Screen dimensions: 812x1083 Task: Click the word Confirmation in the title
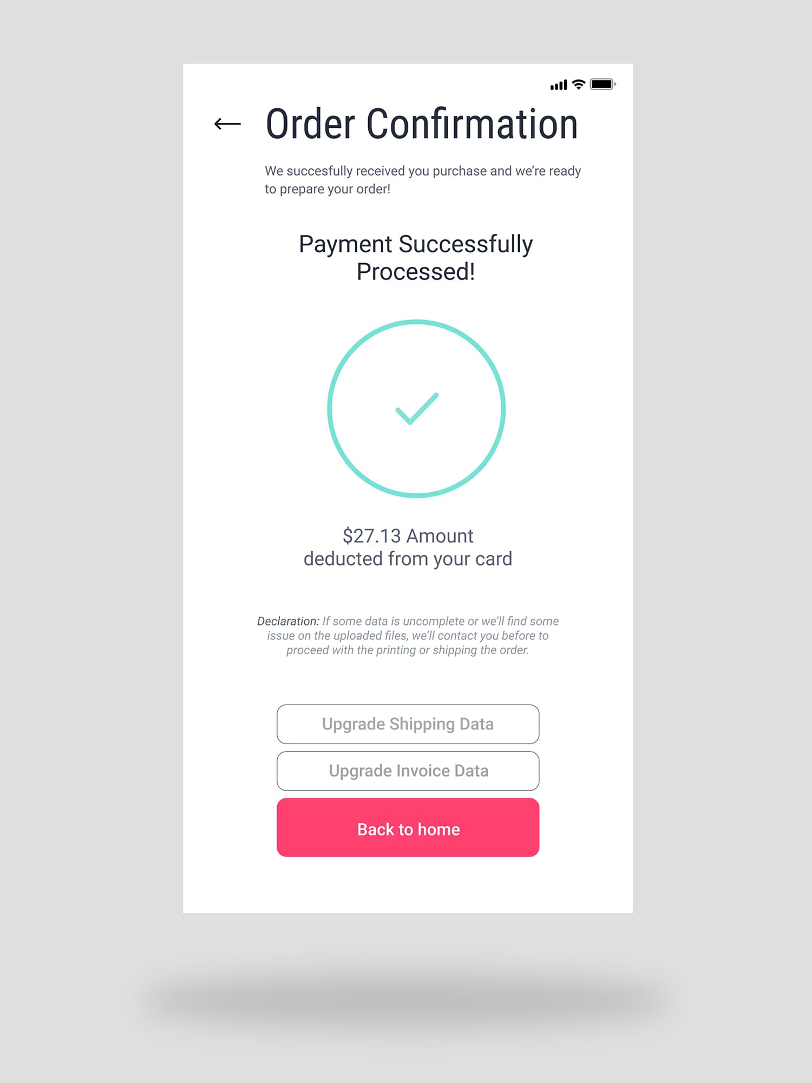point(472,124)
